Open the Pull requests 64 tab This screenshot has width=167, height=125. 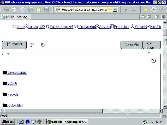60,27
